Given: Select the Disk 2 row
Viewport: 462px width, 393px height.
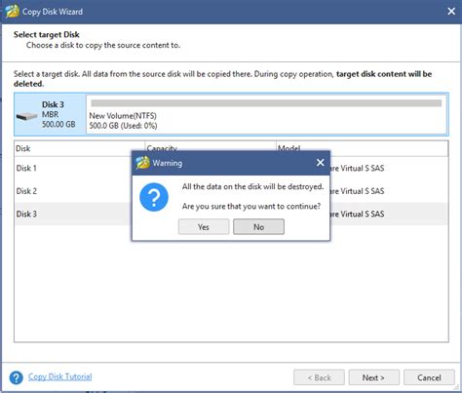Looking at the screenshot, I should pyautogui.click(x=231, y=191).
